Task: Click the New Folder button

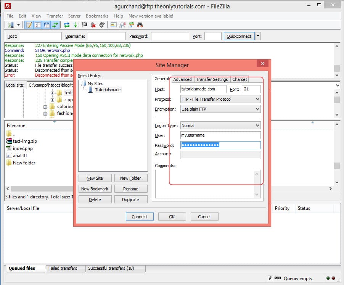Action: pyautogui.click(x=130, y=178)
